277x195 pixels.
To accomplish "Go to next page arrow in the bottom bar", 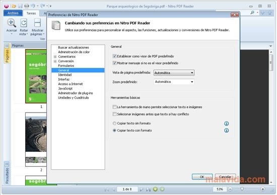I will click(x=142, y=189).
